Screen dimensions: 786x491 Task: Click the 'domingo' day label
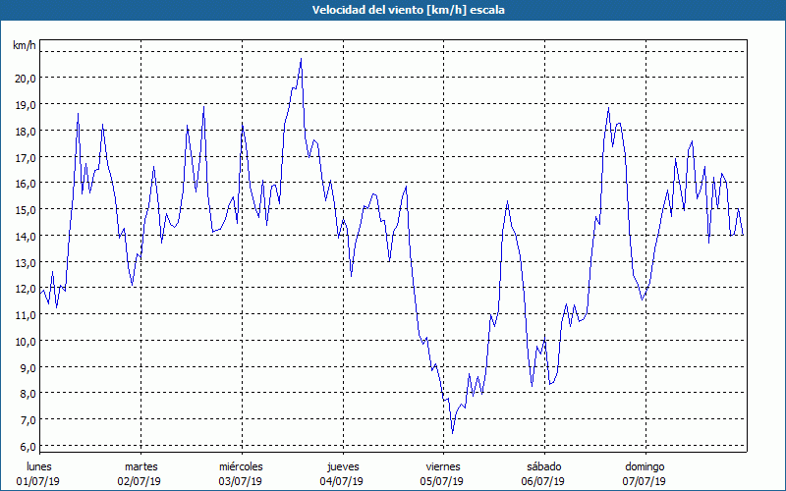coord(645,467)
